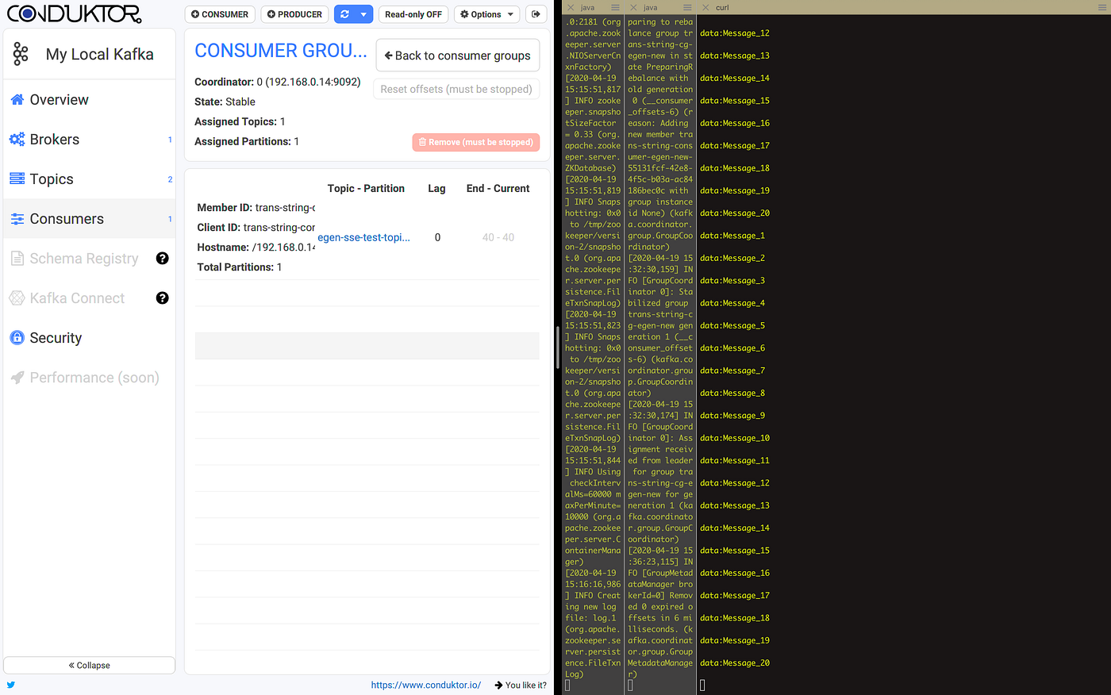The width and height of the screenshot is (1111, 695).
Task: Click the question mark next to Kafka Connect
Action: (x=162, y=298)
